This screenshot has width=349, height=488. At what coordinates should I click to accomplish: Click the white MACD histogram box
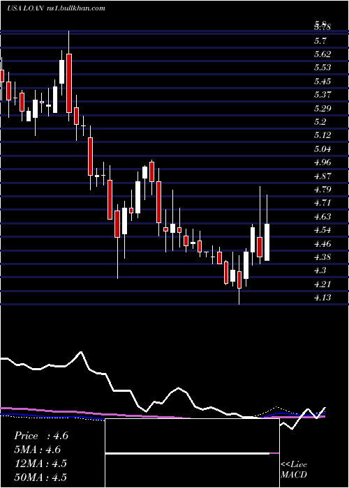click(192, 453)
